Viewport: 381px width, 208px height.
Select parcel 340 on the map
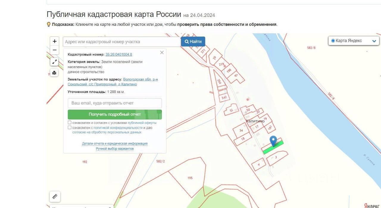(224, 97)
